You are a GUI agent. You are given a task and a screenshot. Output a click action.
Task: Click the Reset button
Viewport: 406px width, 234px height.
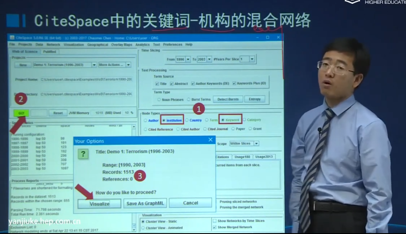click(x=58, y=113)
